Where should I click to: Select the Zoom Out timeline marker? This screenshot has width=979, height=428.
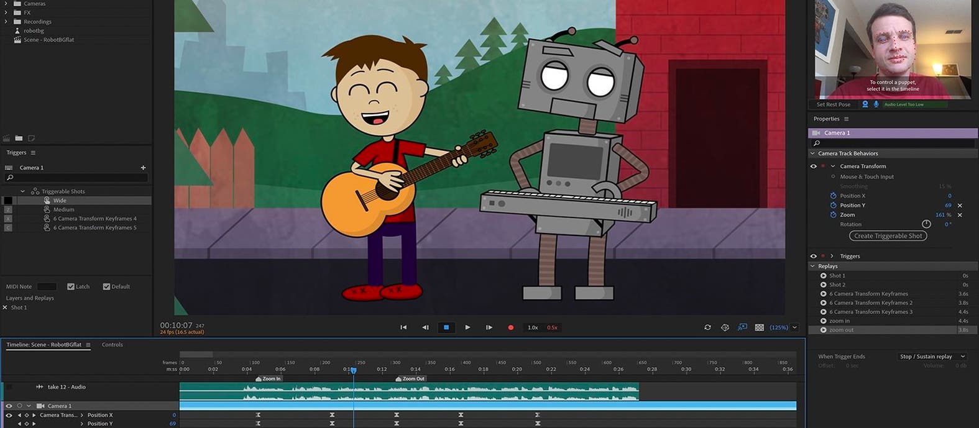click(x=410, y=378)
